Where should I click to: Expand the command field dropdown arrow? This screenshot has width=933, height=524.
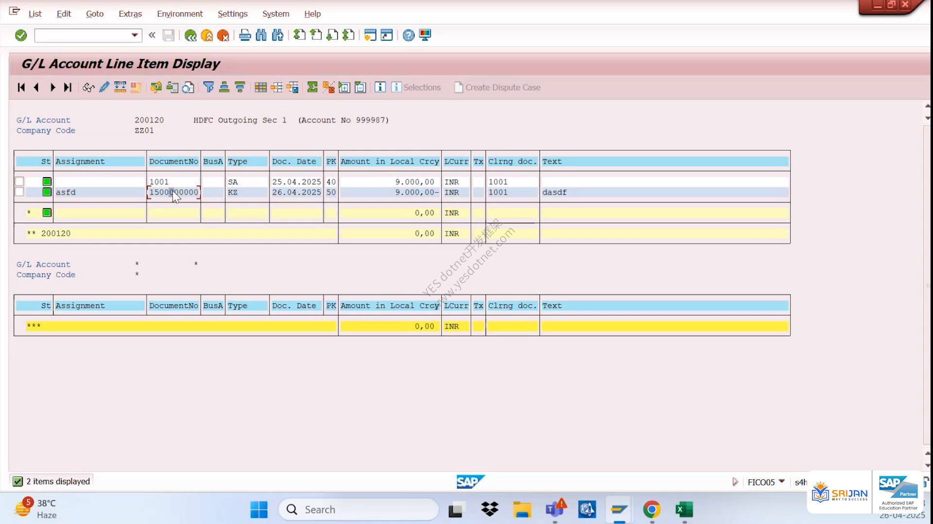click(135, 35)
